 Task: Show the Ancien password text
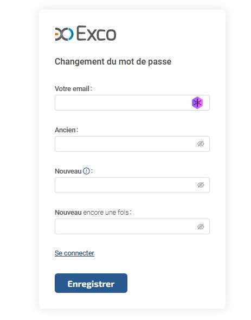[201, 144]
